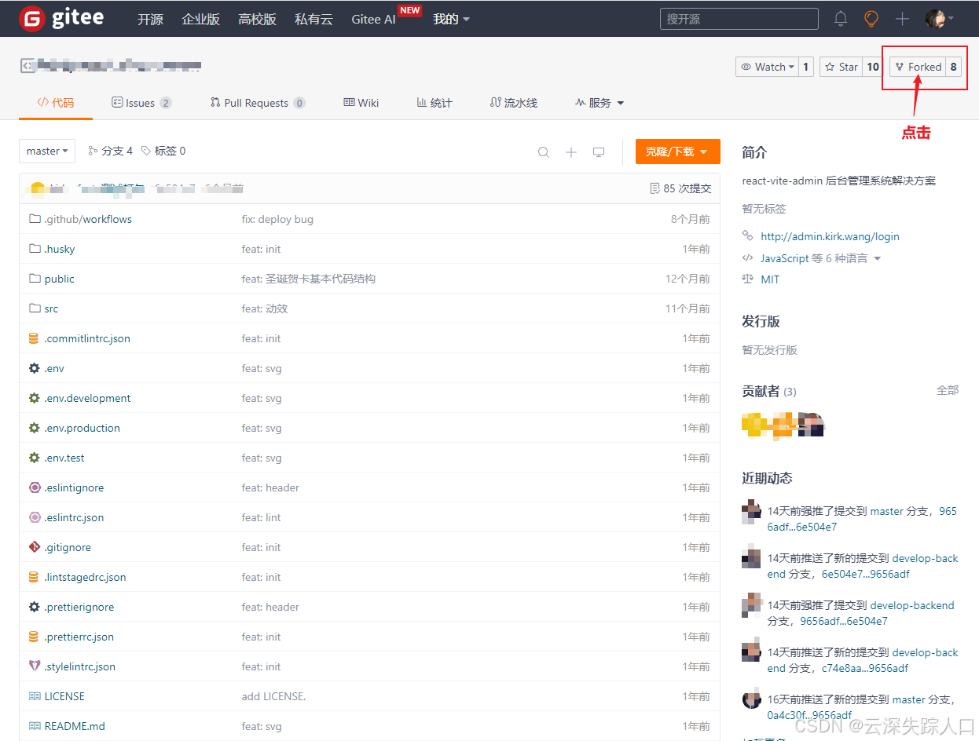Open the .env.test file
The width and height of the screenshot is (979, 741).
point(64,458)
